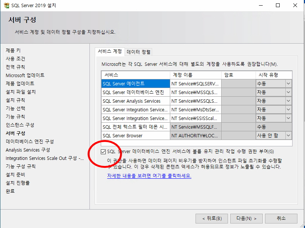Close the SQL Server 2019 설치 window
Image resolution: width=305 pixels, height=228 pixels.
point(295,5)
